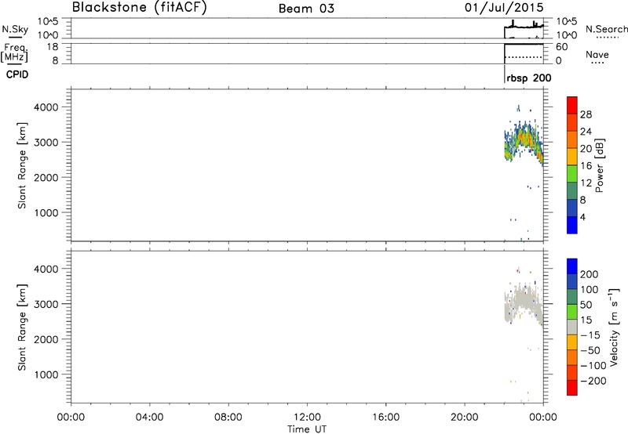
Task: Click the '18' frequency axis tick label
Action: point(52,47)
